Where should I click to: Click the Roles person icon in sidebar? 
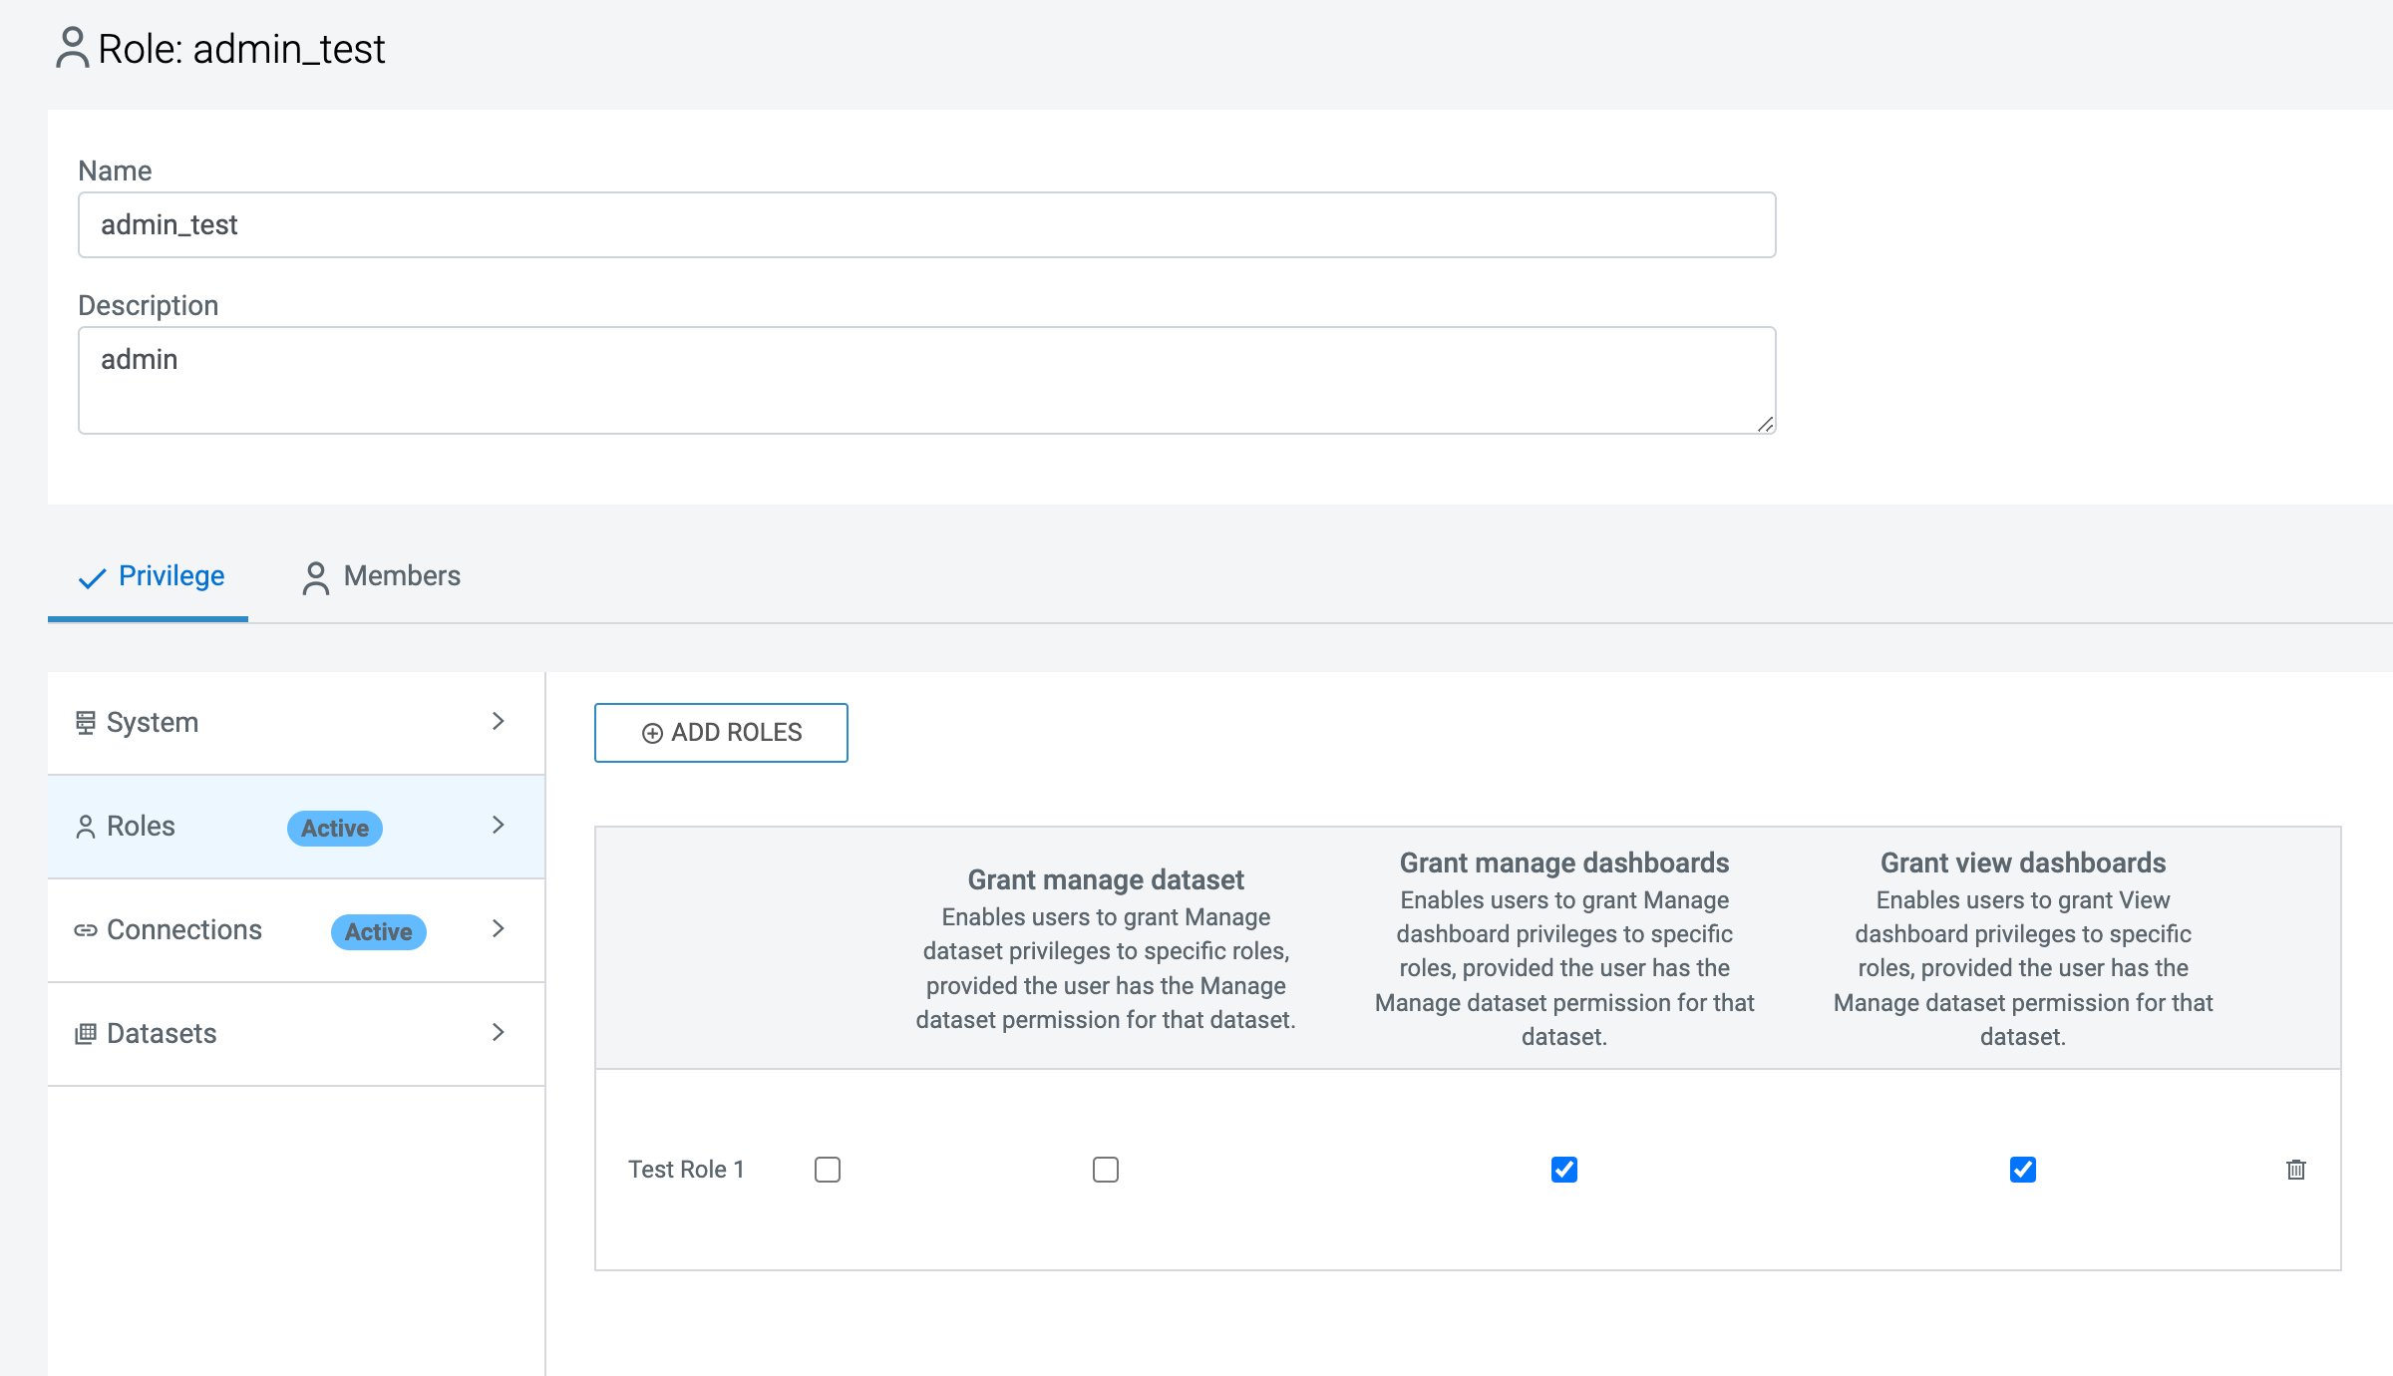tap(86, 827)
